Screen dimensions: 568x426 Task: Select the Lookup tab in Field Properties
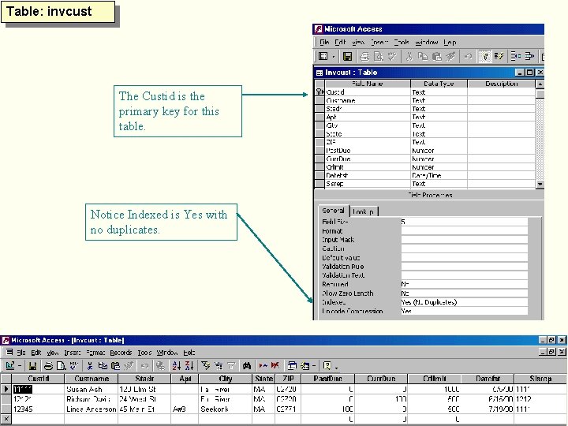click(x=364, y=211)
